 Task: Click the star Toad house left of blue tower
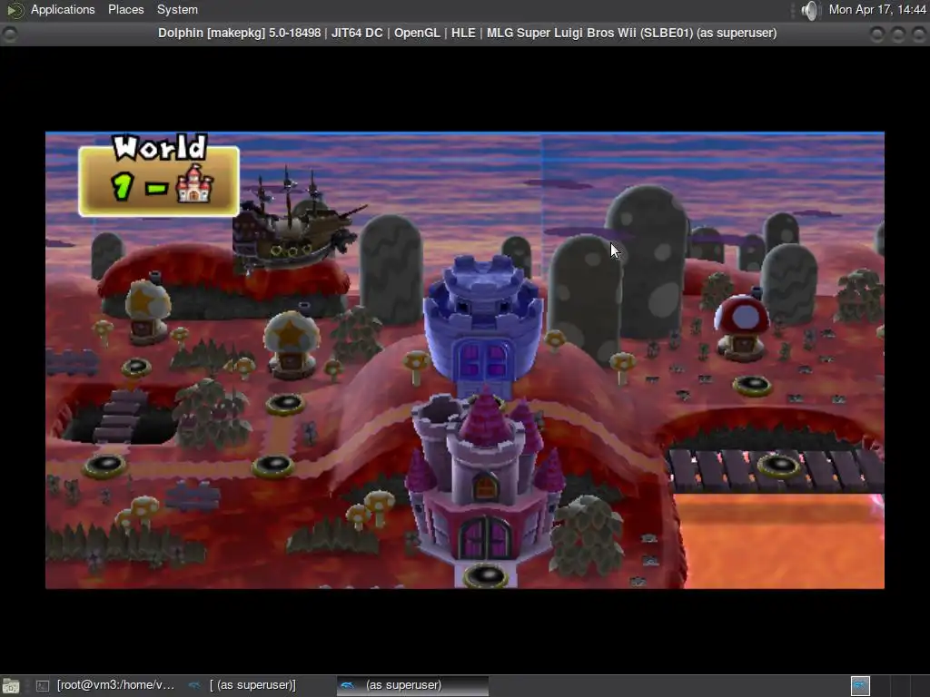(291, 344)
